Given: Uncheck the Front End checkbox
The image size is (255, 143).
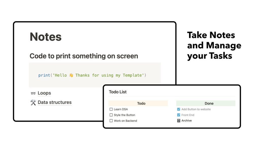Looking at the screenshot, I should tap(179, 115).
